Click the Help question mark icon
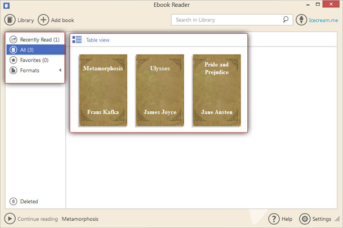Image resolution: width=343 pixels, height=228 pixels. click(x=274, y=219)
